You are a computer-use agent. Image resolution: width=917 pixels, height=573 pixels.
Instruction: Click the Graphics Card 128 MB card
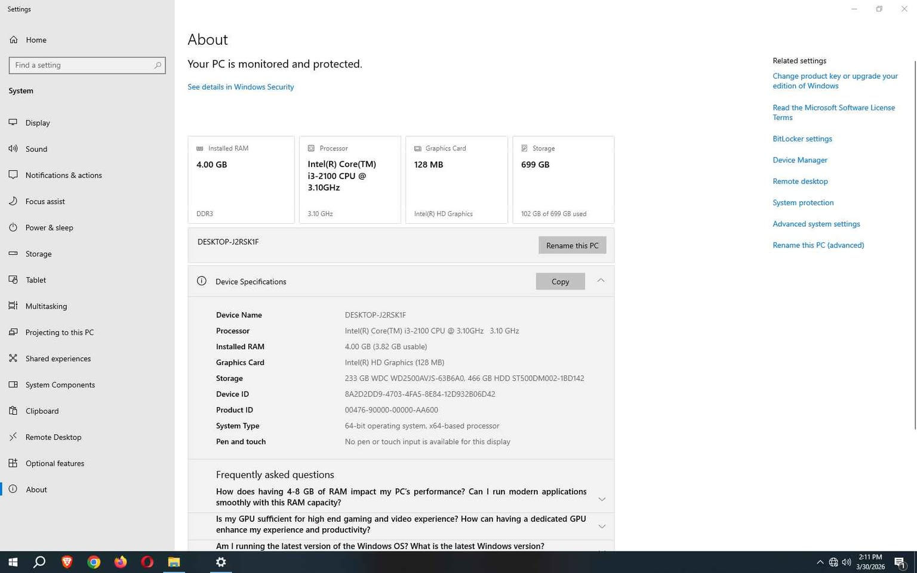pyautogui.click(x=457, y=180)
